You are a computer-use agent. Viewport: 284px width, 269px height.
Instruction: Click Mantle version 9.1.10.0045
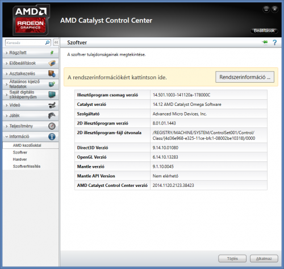click(163, 166)
